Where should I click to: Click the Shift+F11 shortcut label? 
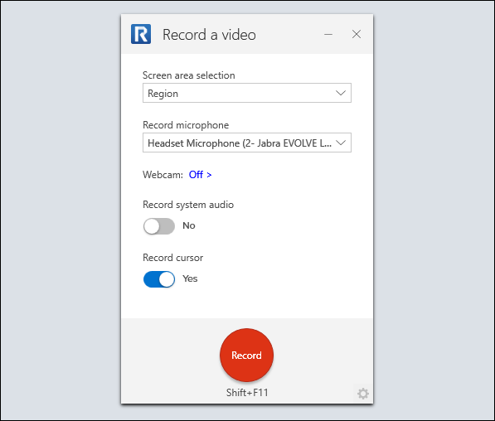[x=247, y=393]
